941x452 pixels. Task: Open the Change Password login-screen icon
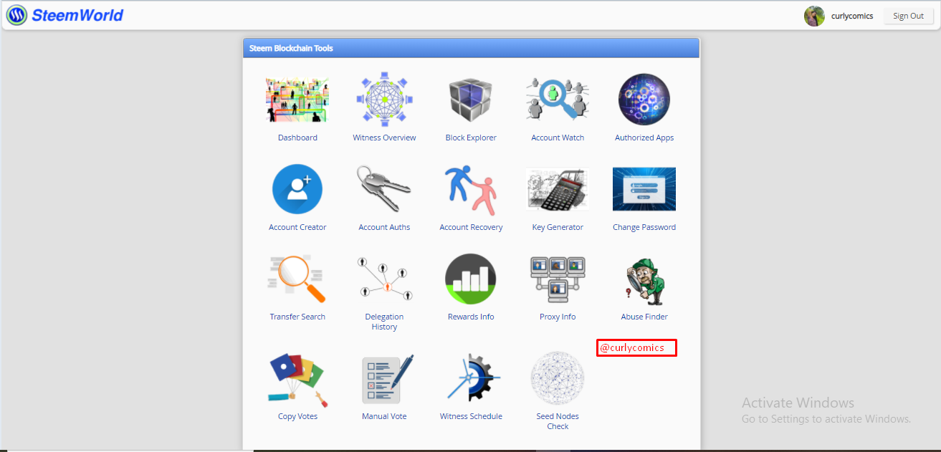click(644, 189)
